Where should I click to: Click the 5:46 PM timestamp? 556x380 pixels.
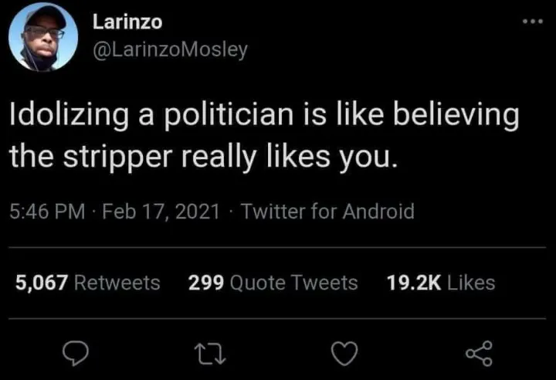coord(46,211)
